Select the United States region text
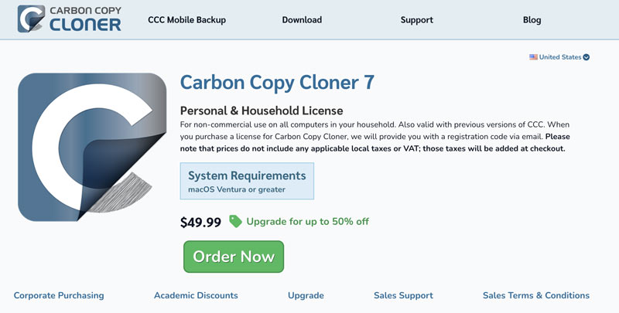 pos(560,57)
